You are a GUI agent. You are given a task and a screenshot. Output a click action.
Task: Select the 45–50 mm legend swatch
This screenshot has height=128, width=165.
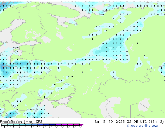click(x=77, y=125)
